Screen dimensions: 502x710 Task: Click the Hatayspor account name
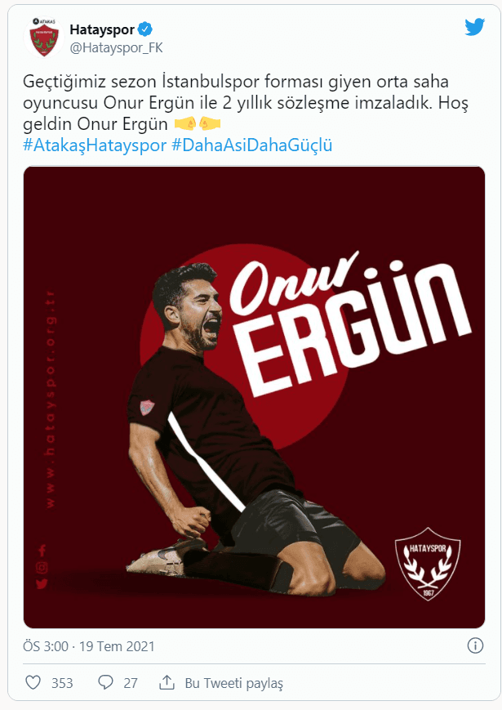[102, 30]
